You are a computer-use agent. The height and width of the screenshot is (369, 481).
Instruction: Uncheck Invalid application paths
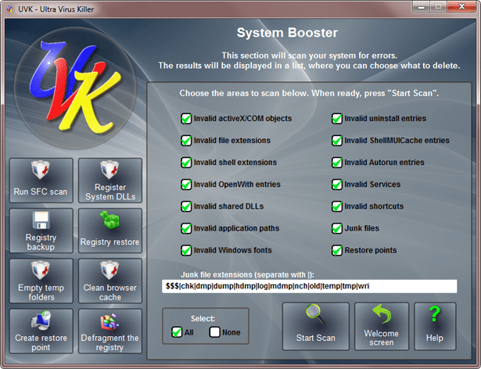[186, 228]
